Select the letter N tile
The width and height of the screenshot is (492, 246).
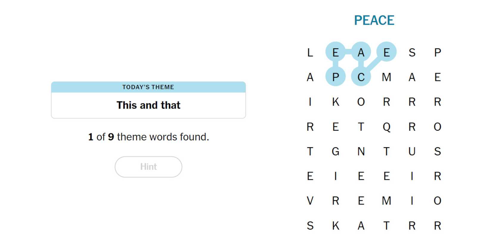(x=361, y=151)
